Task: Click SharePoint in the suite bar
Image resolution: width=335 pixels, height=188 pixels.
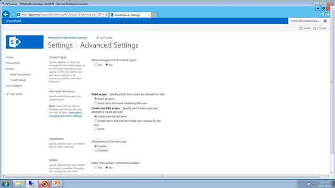Action: 14,21
